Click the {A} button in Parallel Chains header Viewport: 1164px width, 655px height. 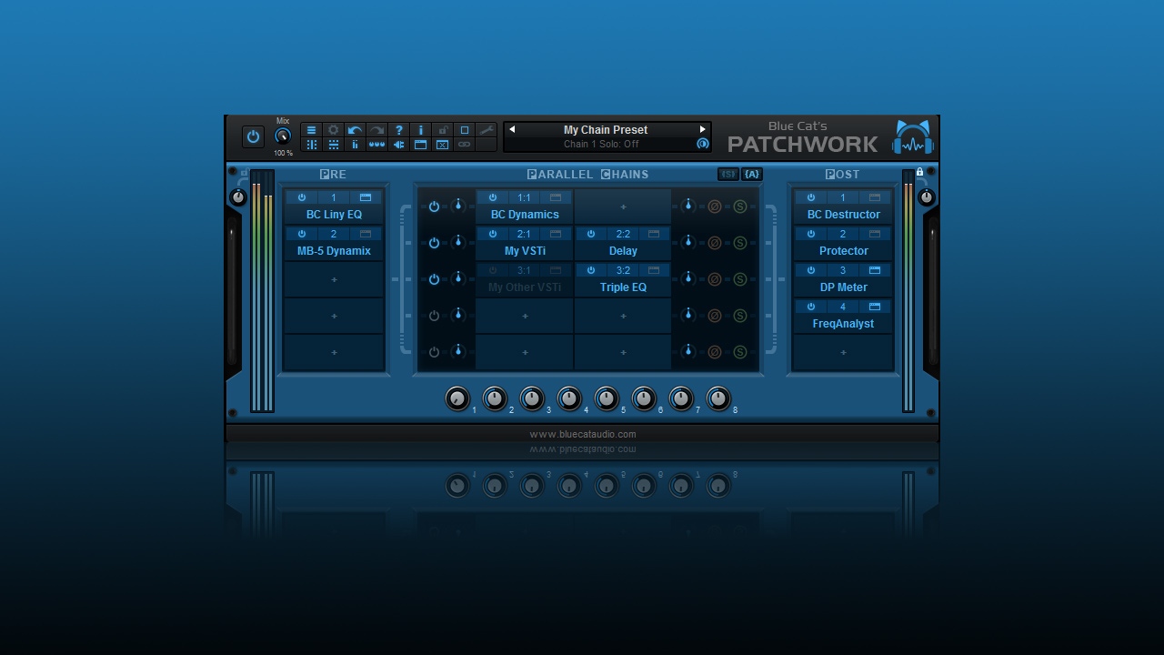pyautogui.click(x=751, y=174)
